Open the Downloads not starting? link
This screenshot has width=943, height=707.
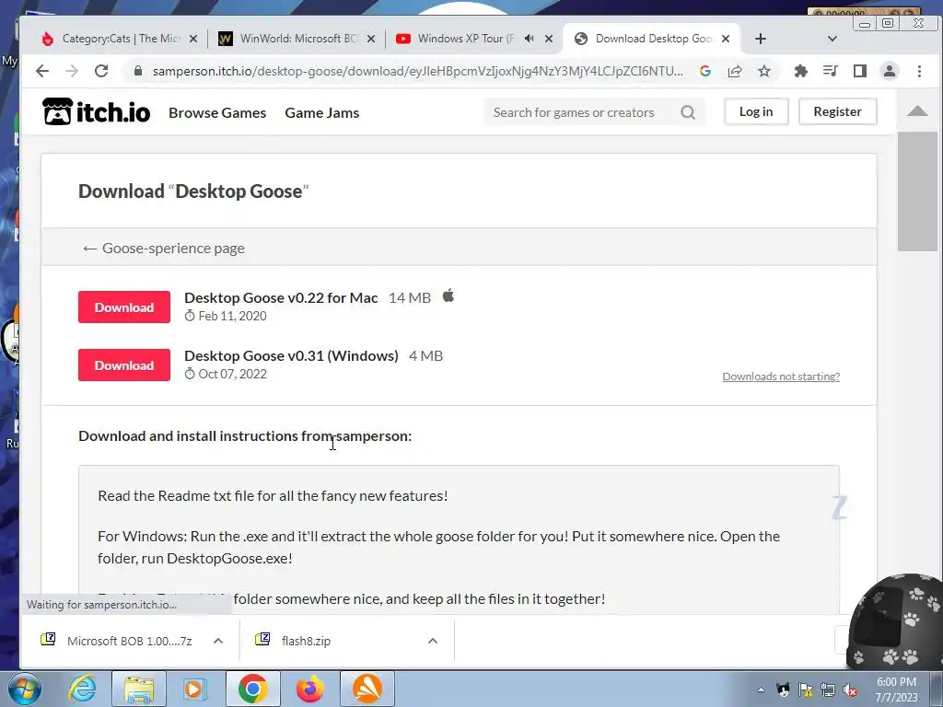pyautogui.click(x=781, y=377)
